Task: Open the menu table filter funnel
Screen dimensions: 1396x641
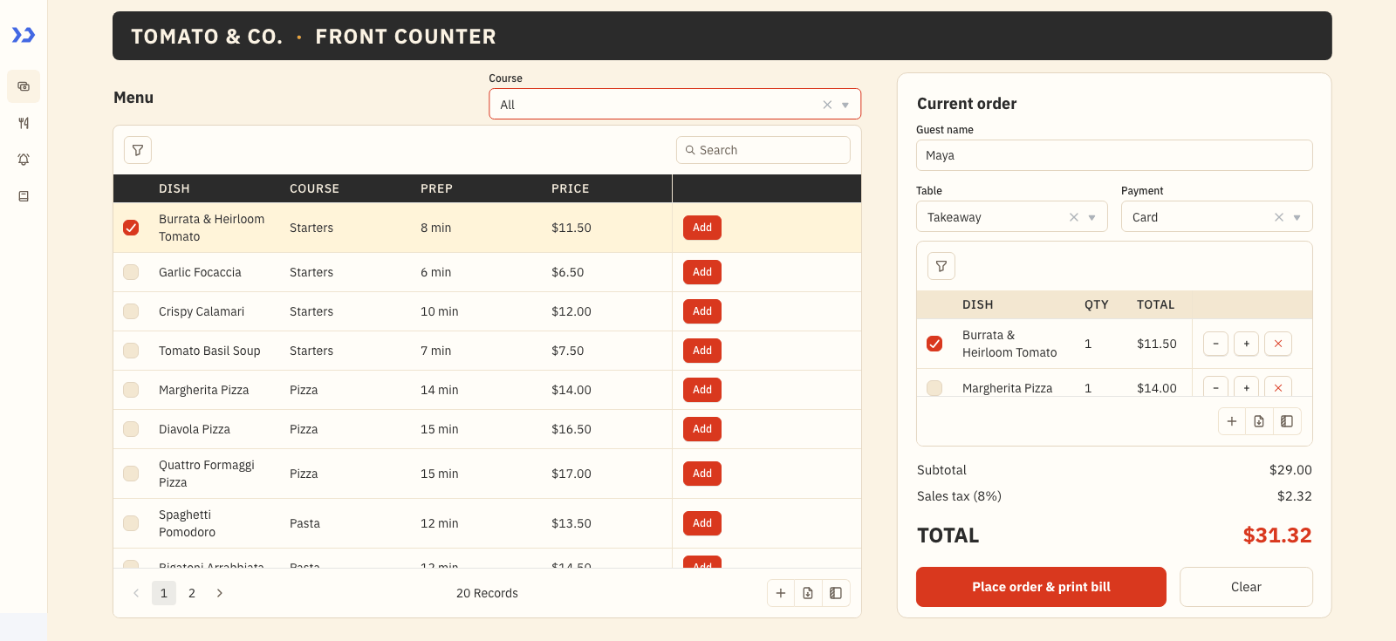Action: click(138, 150)
